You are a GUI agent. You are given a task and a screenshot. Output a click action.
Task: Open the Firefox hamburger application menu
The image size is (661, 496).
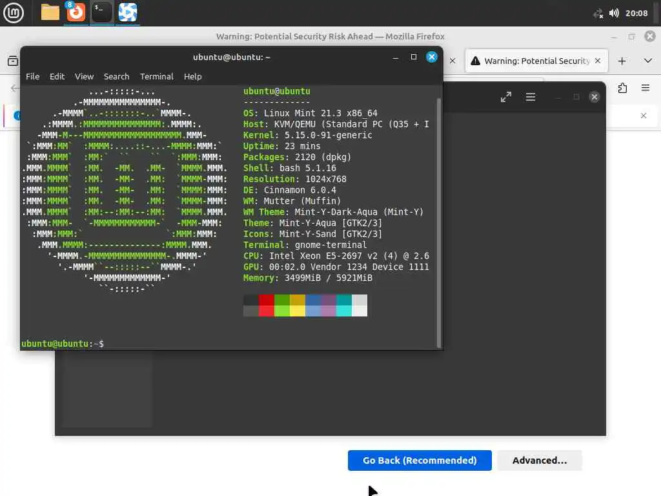point(646,88)
